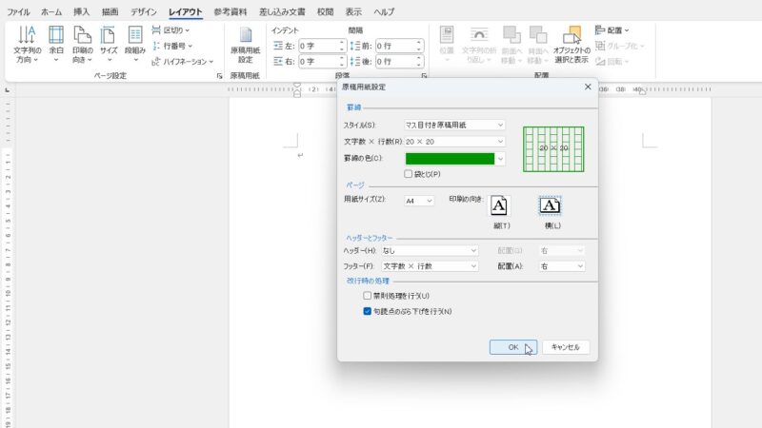762x428 pixels.
Task: Click the ruler tab selector icon
Action: (8, 90)
